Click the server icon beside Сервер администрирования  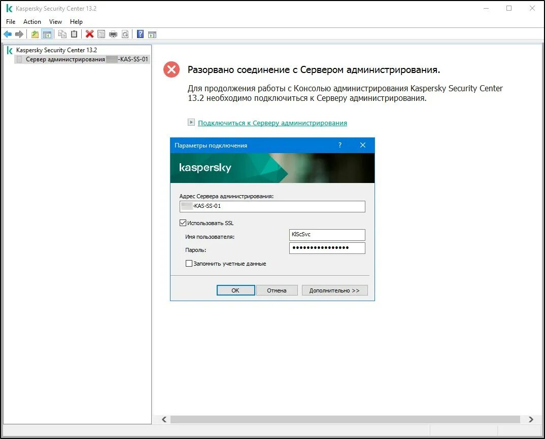(19, 59)
